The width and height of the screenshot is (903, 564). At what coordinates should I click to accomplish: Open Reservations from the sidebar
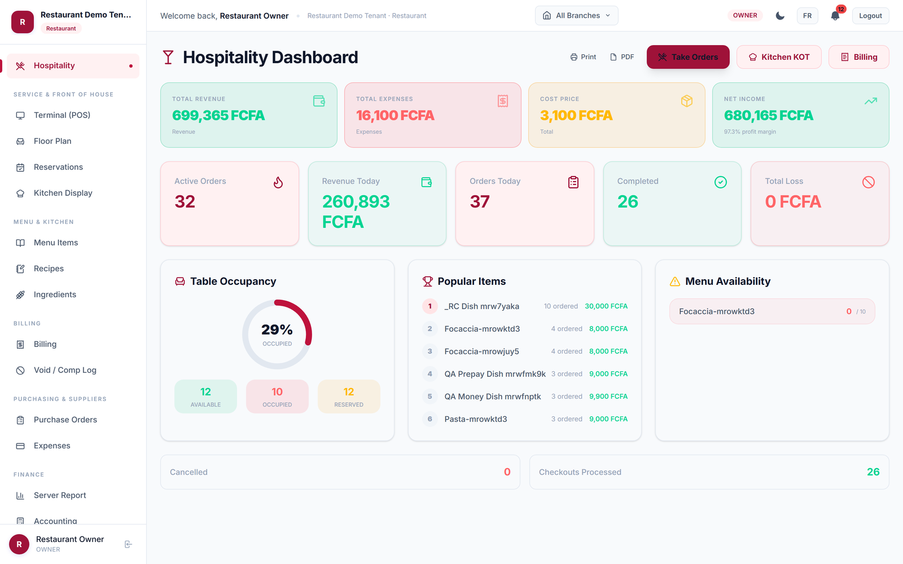73,167
